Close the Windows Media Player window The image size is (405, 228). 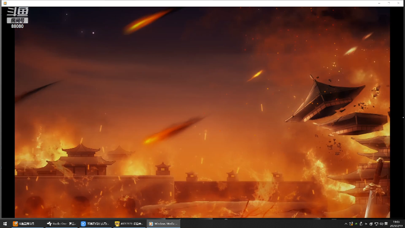(x=398, y=3)
